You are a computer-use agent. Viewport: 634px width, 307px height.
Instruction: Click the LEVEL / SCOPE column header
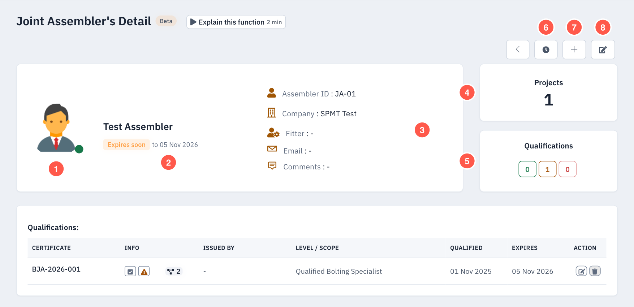pyautogui.click(x=317, y=248)
